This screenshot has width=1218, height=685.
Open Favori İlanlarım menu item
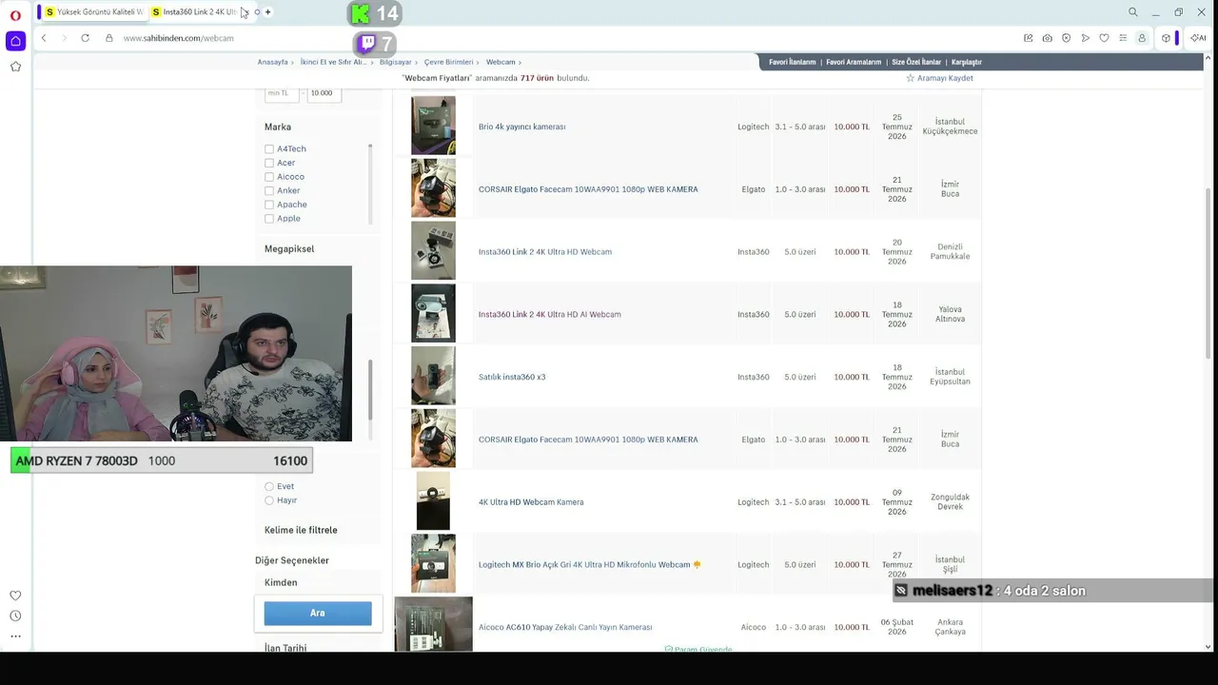(x=793, y=62)
